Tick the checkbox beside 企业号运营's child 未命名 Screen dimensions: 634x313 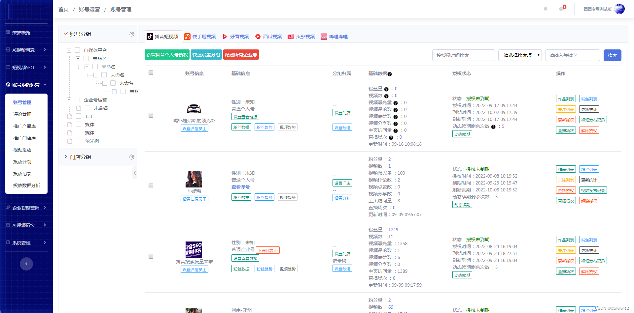[x=88, y=108]
